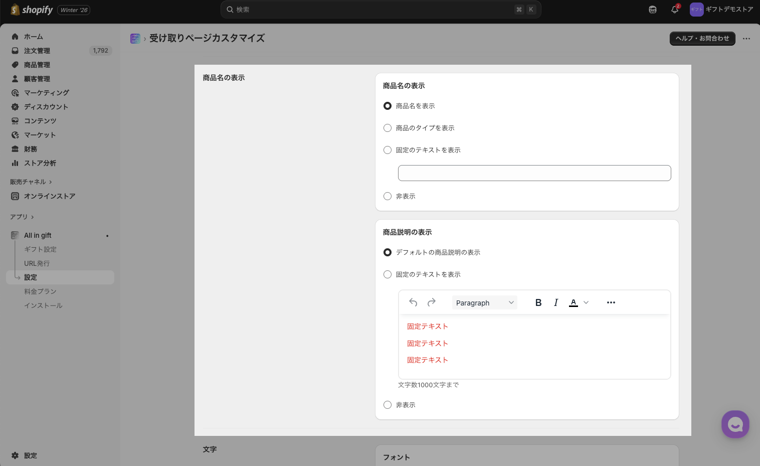The height and width of the screenshot is (466, 760).
Task: Open the 料金プラン link in sidebar
Action: 40,291
